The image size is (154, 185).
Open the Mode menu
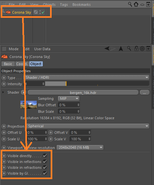tap(14, 49)
